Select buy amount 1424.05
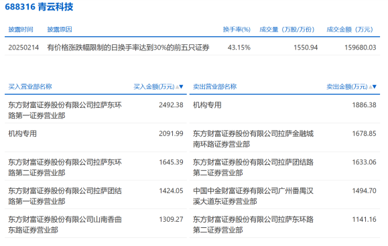The height and width of the screenshot is (246, 388). [171, 191]
